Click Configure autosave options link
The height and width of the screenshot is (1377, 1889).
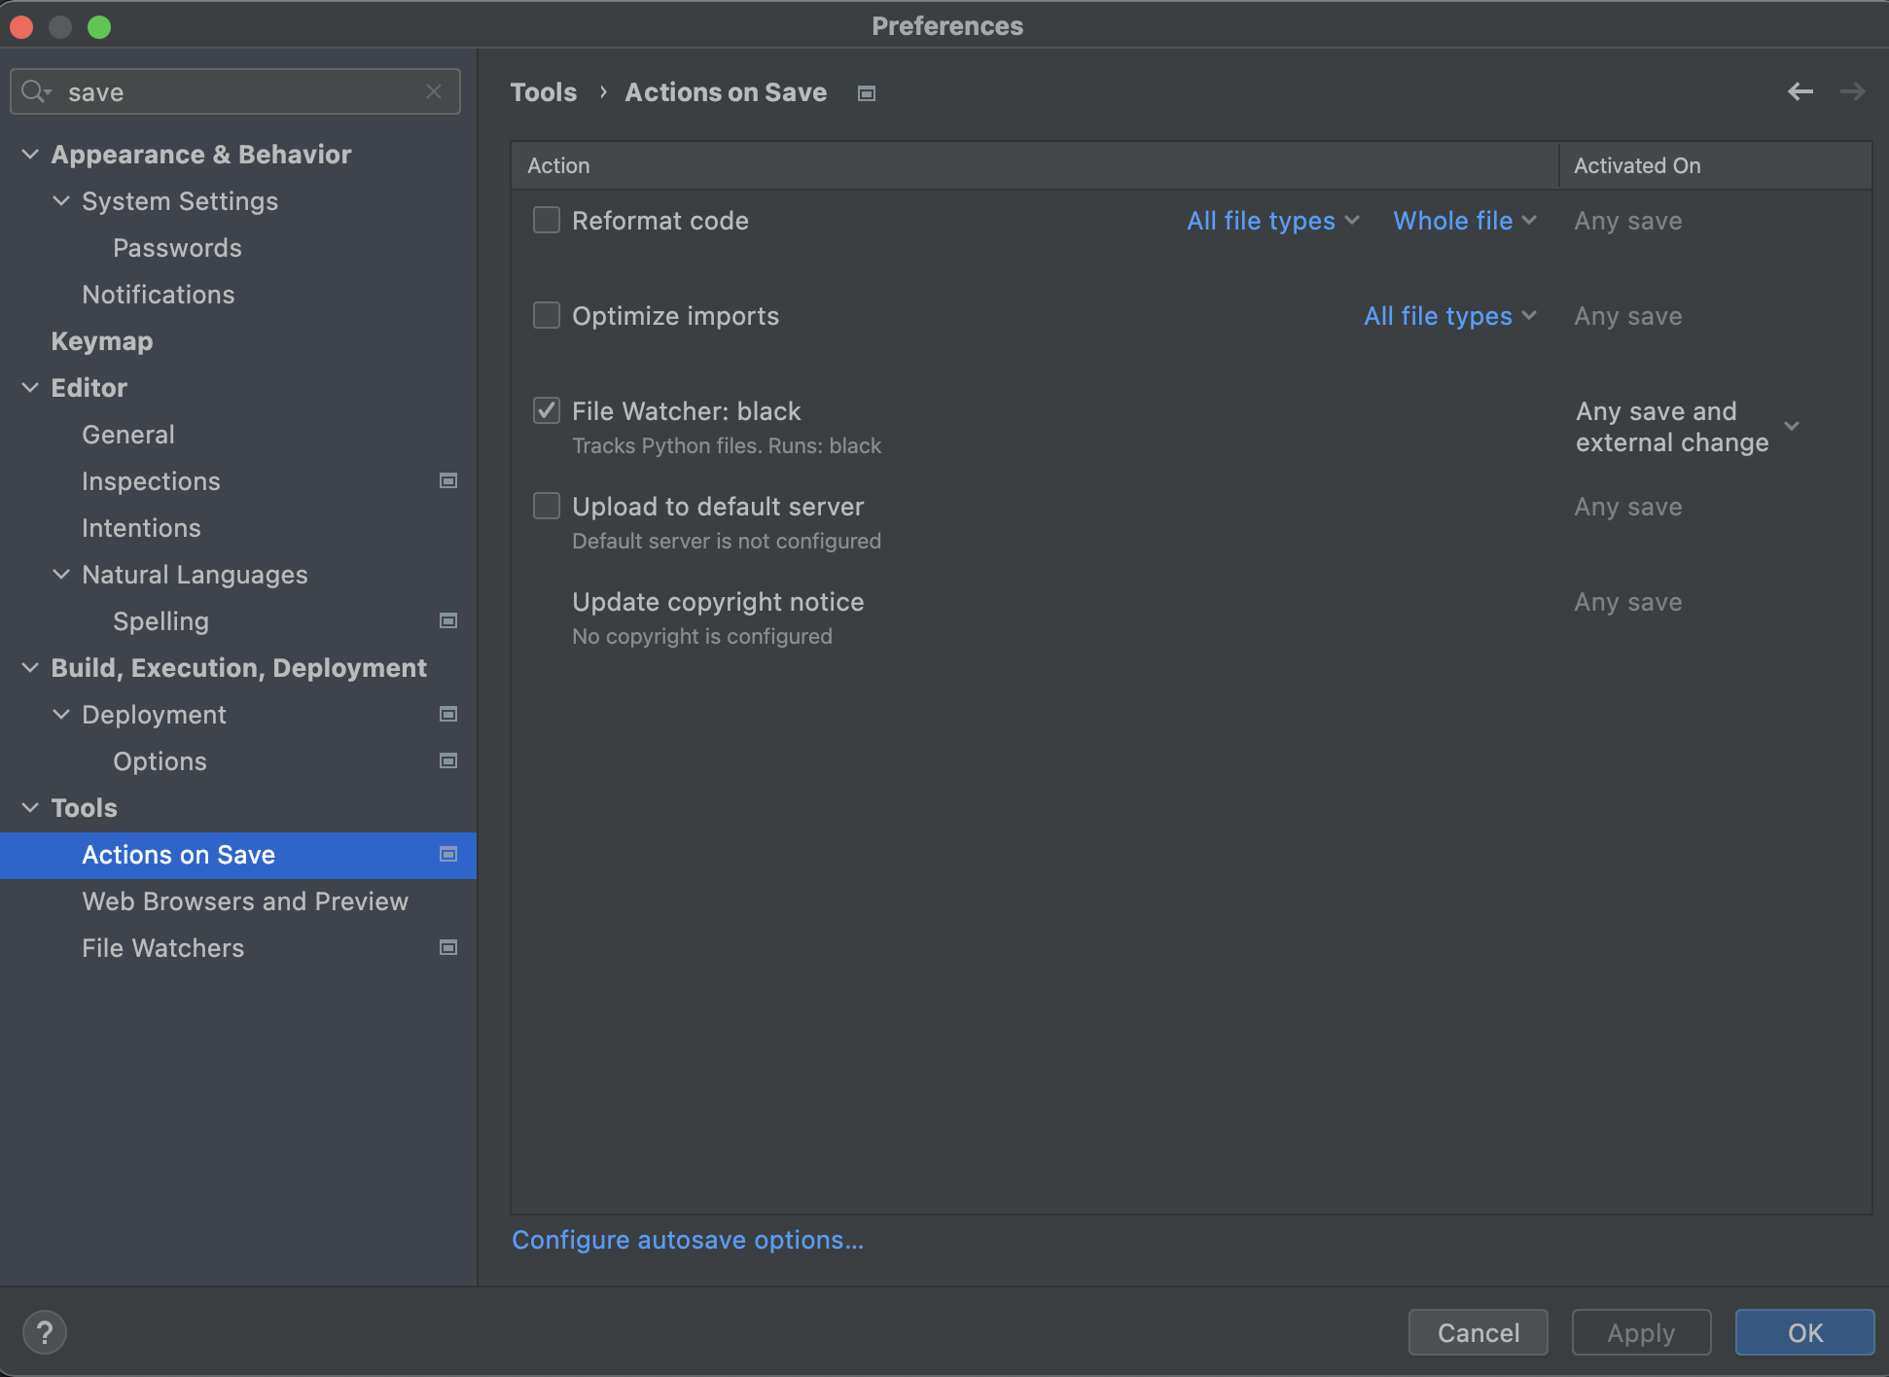[688, 1240]
